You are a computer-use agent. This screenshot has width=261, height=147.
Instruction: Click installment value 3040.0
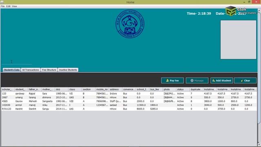(208, 105)
